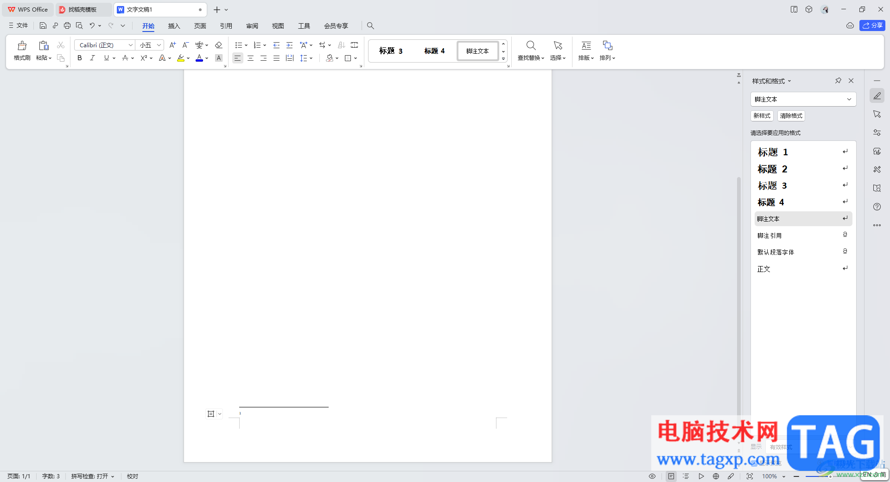Open the Arrange (排列) tool
This screenshot has height=482, width=890.
tap(607, 51)
